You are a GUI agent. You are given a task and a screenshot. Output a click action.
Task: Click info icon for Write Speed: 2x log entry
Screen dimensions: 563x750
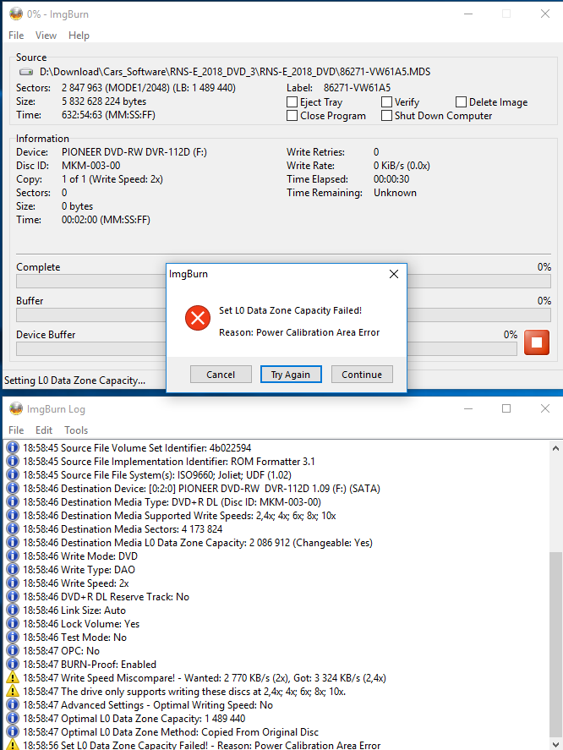pyautogui.click(x=13, y=583)
